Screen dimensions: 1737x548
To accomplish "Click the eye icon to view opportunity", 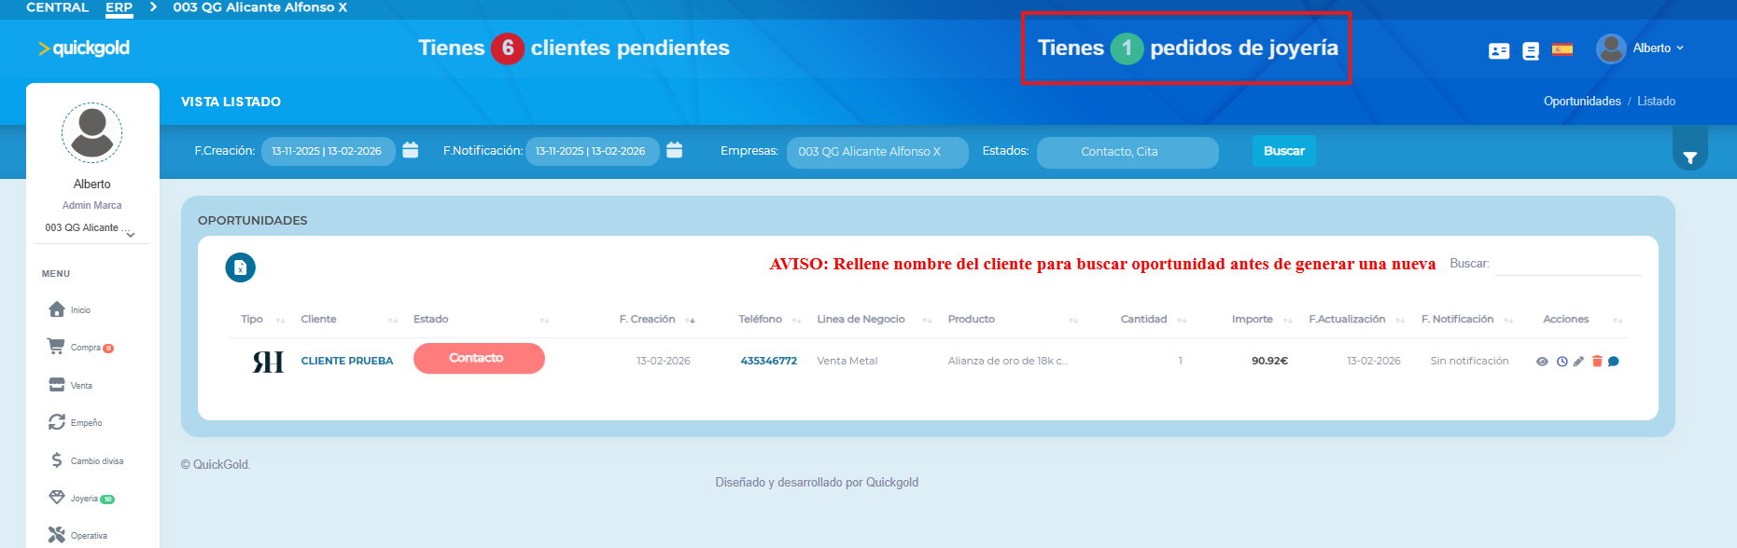I will tap(1542, 362).
